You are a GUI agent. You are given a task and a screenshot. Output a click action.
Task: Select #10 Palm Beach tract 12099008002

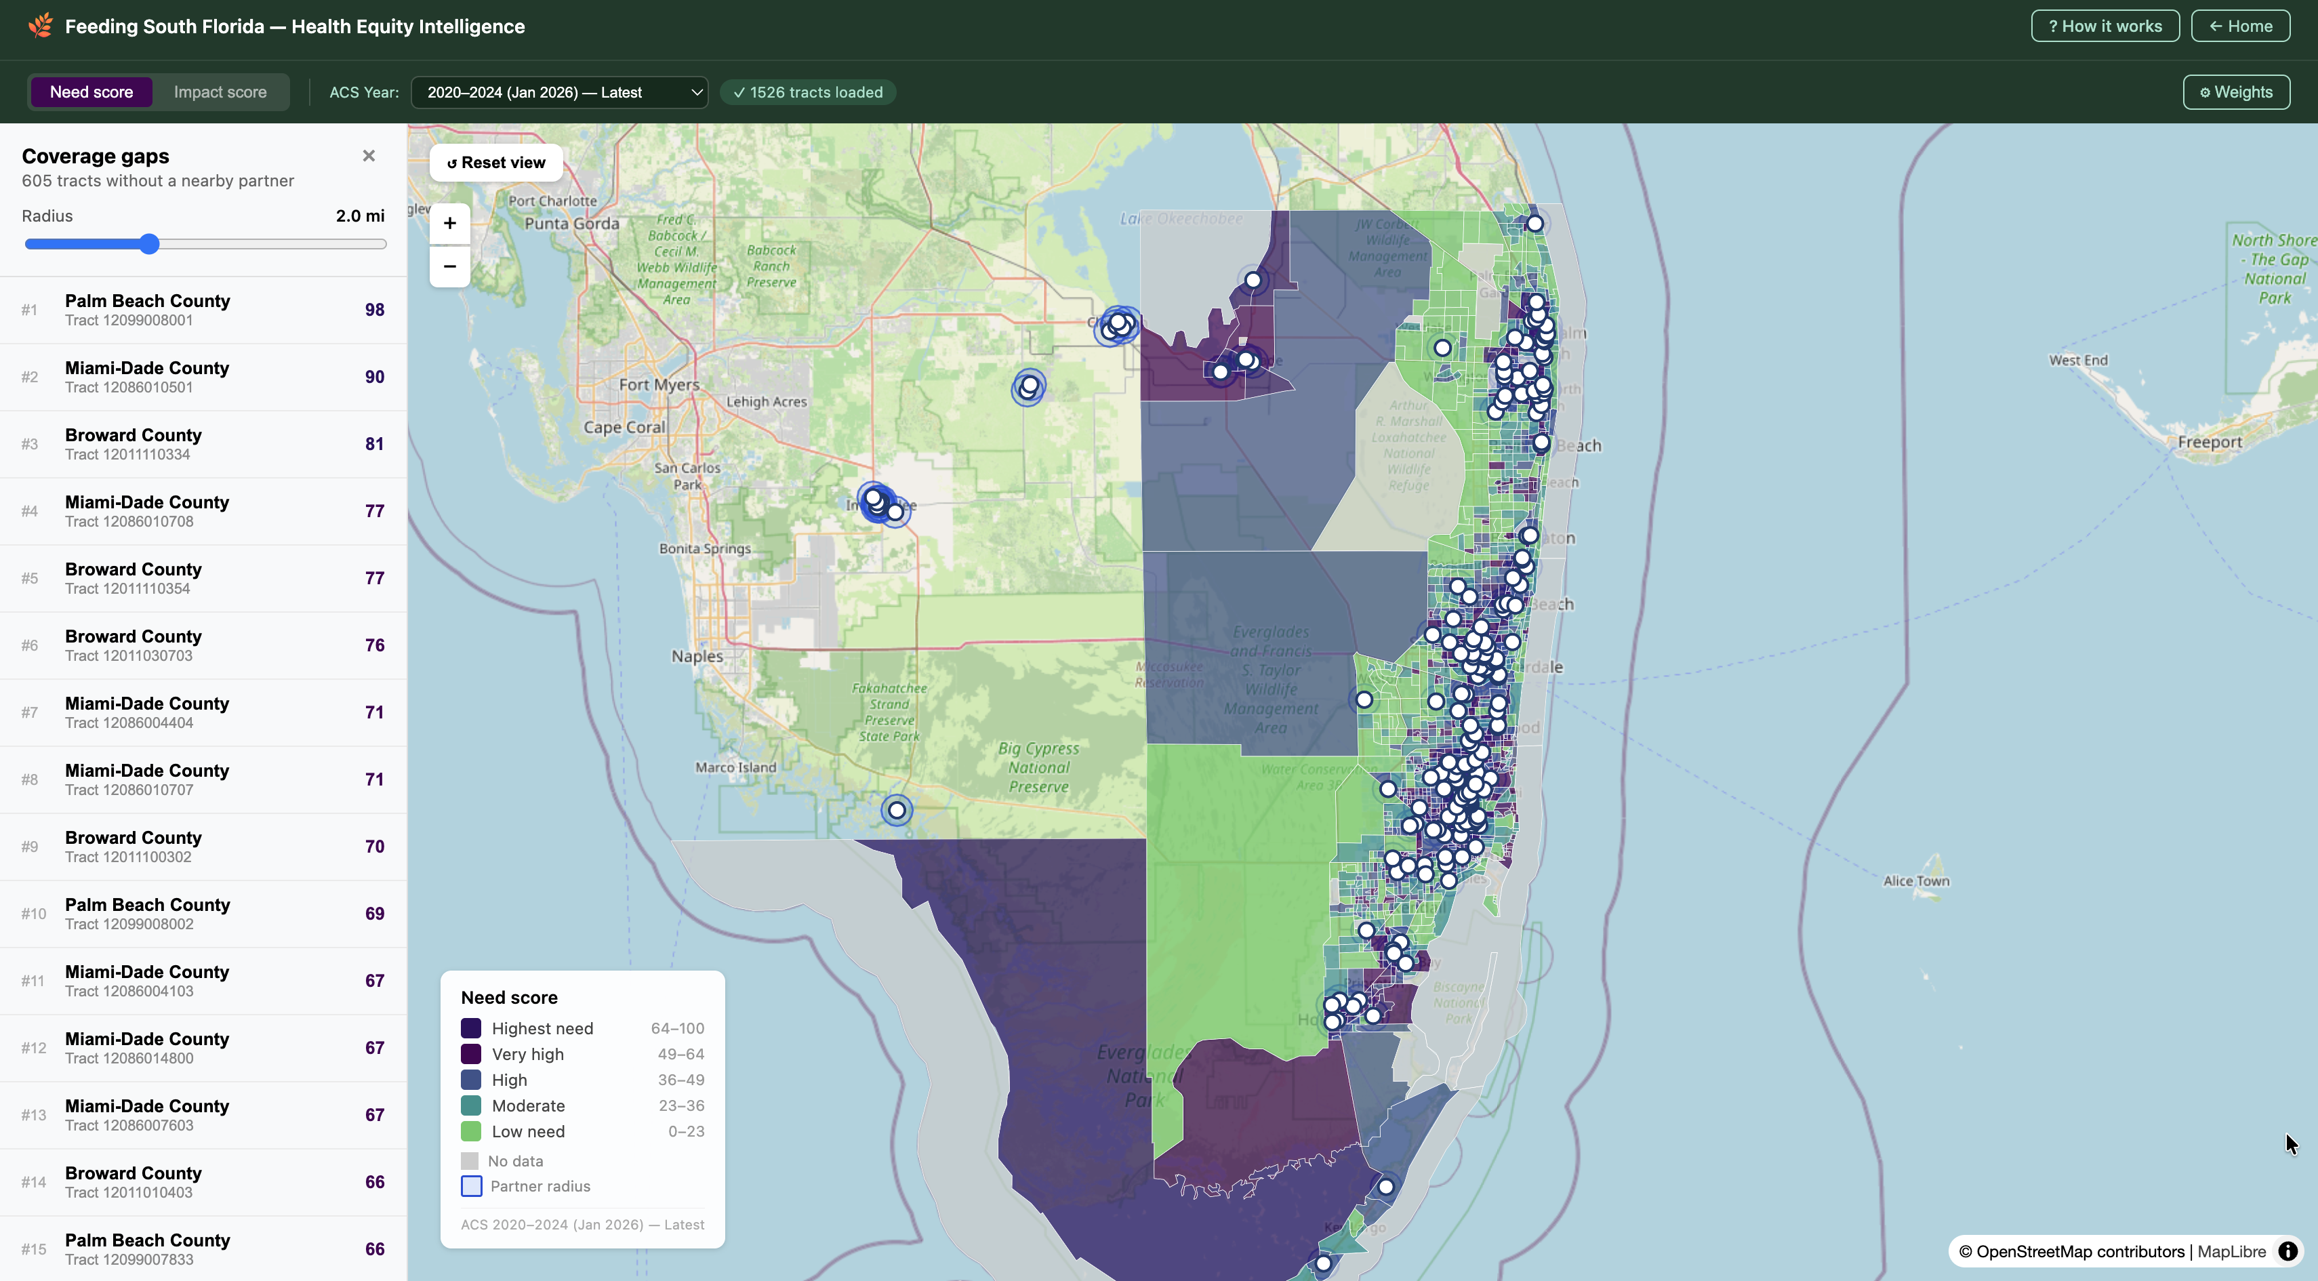[203, 914]
